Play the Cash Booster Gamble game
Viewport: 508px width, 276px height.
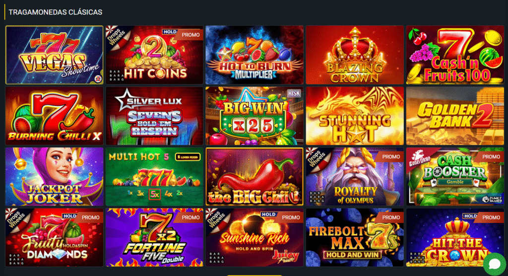point(455,177)
